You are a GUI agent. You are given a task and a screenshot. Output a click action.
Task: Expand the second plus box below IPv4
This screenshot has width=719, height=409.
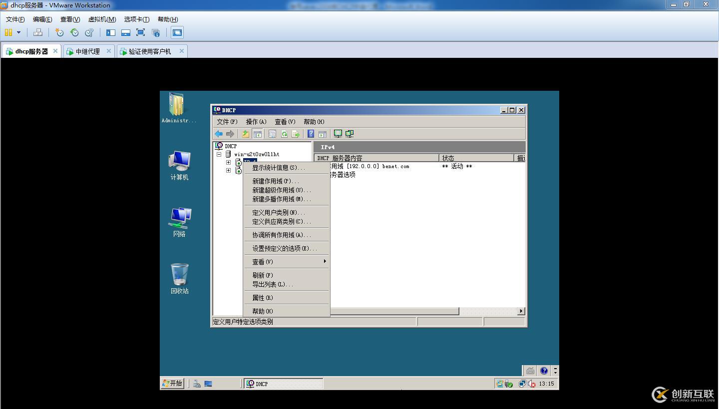pos(229,171)
